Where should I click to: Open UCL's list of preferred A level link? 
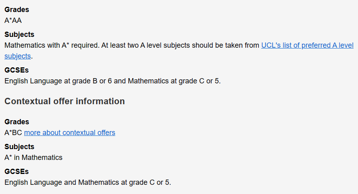point(307,45)
